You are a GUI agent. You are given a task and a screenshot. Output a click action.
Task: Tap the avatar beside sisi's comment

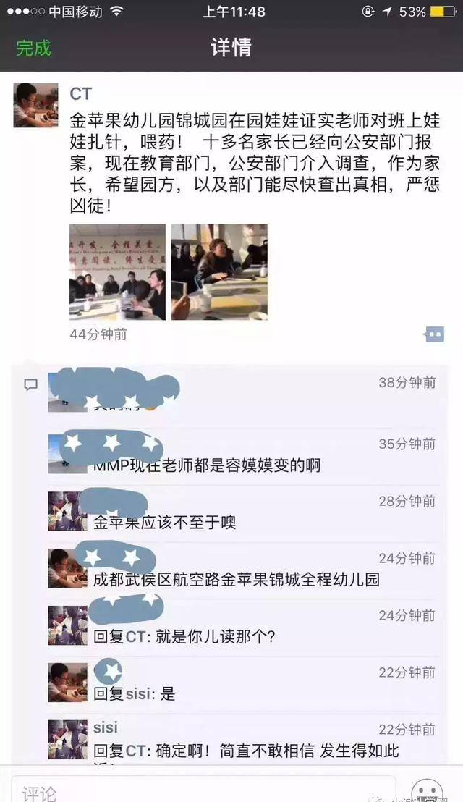coord(67,740)
